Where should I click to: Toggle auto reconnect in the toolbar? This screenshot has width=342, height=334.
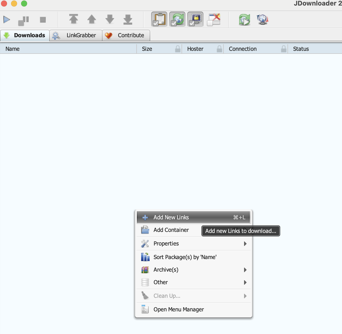point(177,19)
